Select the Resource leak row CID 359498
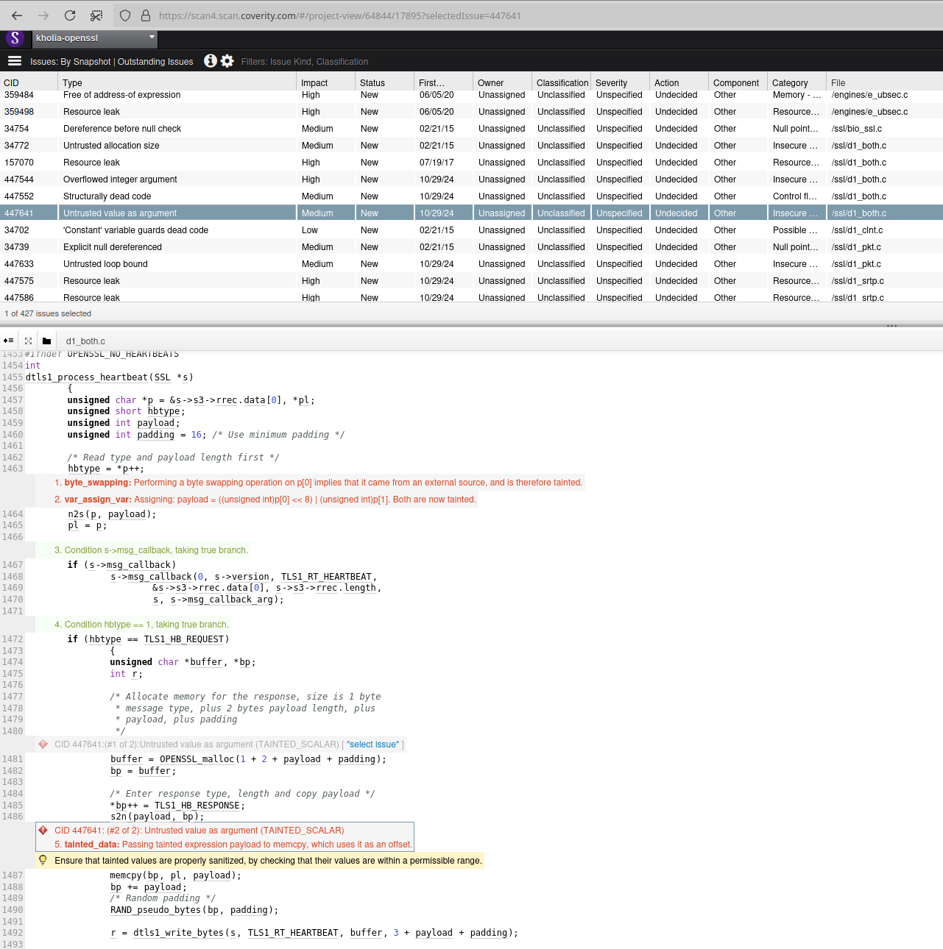 [x=471, y=112]
